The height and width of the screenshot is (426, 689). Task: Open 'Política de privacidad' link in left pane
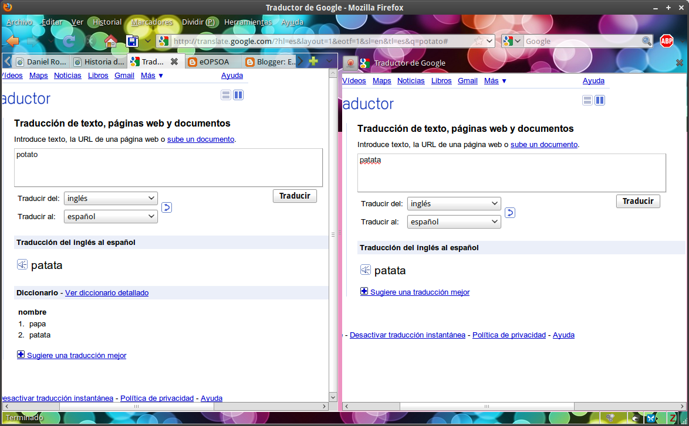click(157, 398)
